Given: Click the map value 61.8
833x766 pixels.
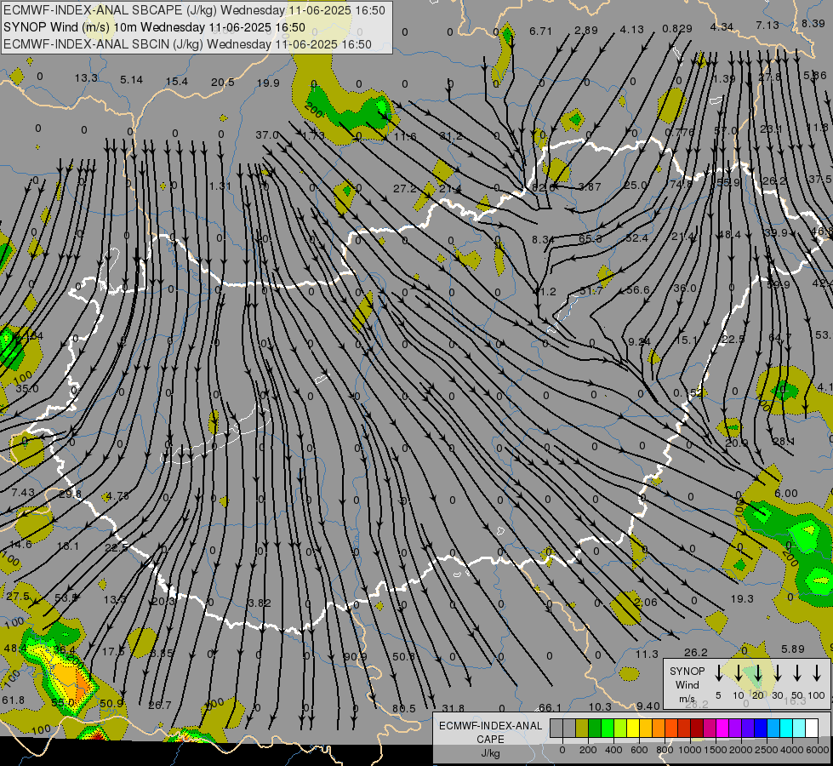Looking at the screenshot, I should click(x=14, y=700).
